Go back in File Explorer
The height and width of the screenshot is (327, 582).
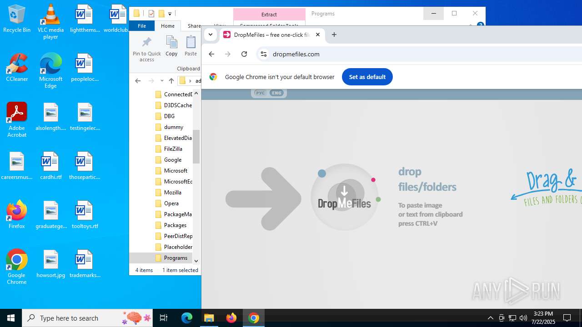click(x=138, y=81)
